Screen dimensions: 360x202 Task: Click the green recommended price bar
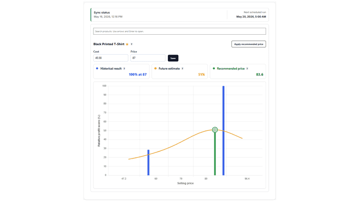(215, 154)
